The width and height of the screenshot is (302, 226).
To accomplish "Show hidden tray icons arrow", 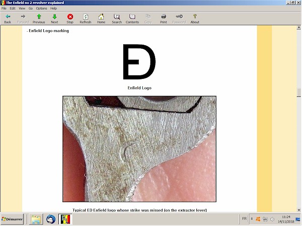I will click(x=252, y=219).
